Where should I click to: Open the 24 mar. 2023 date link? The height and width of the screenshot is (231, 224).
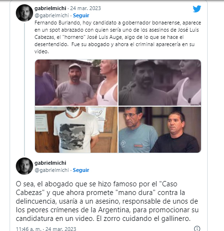[x=85, y=8]
